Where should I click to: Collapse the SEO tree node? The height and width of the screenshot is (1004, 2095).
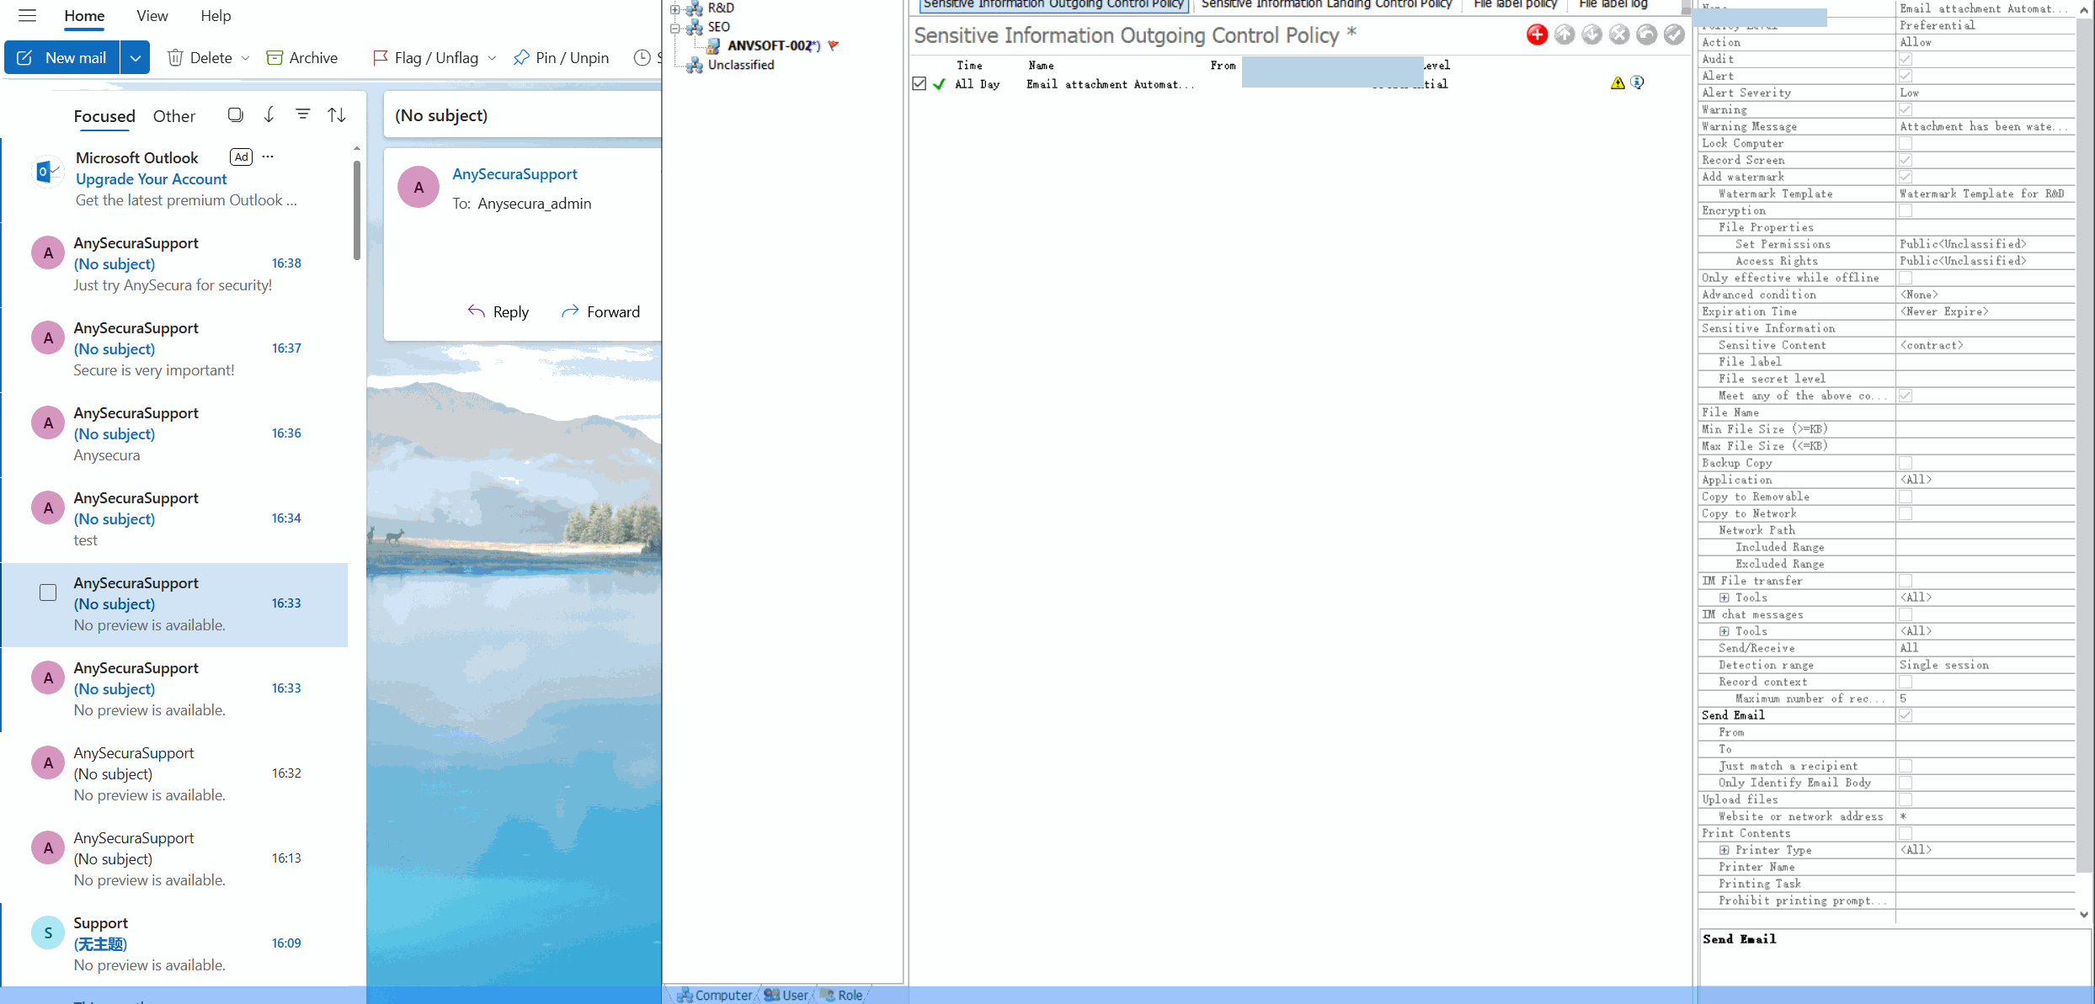(674, 27)
